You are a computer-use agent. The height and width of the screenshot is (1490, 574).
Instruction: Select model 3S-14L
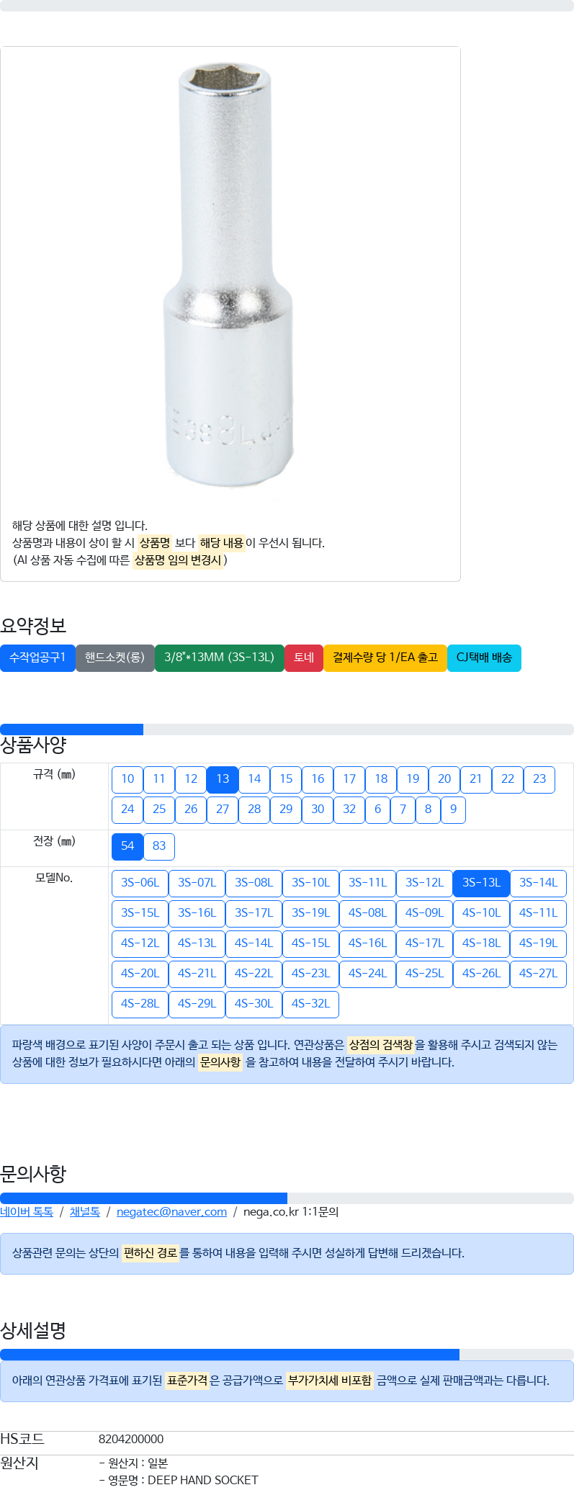(x=538, y=883)
